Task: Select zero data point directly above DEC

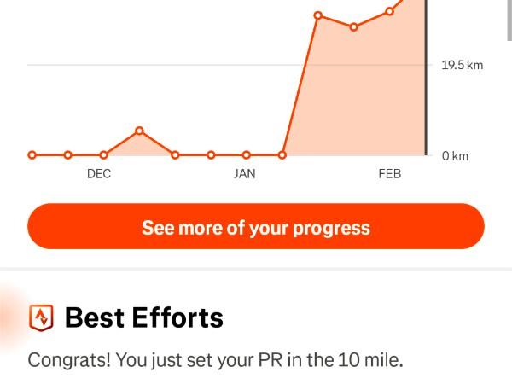Action: (x=103, y=155)
